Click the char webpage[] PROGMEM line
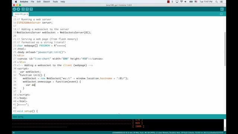This screenshot has width=238, height=134. (41, 45)
